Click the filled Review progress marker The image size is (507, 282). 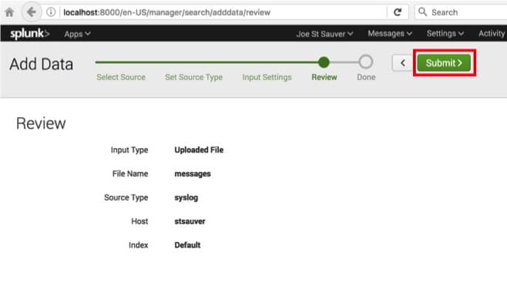click(324, 62)
